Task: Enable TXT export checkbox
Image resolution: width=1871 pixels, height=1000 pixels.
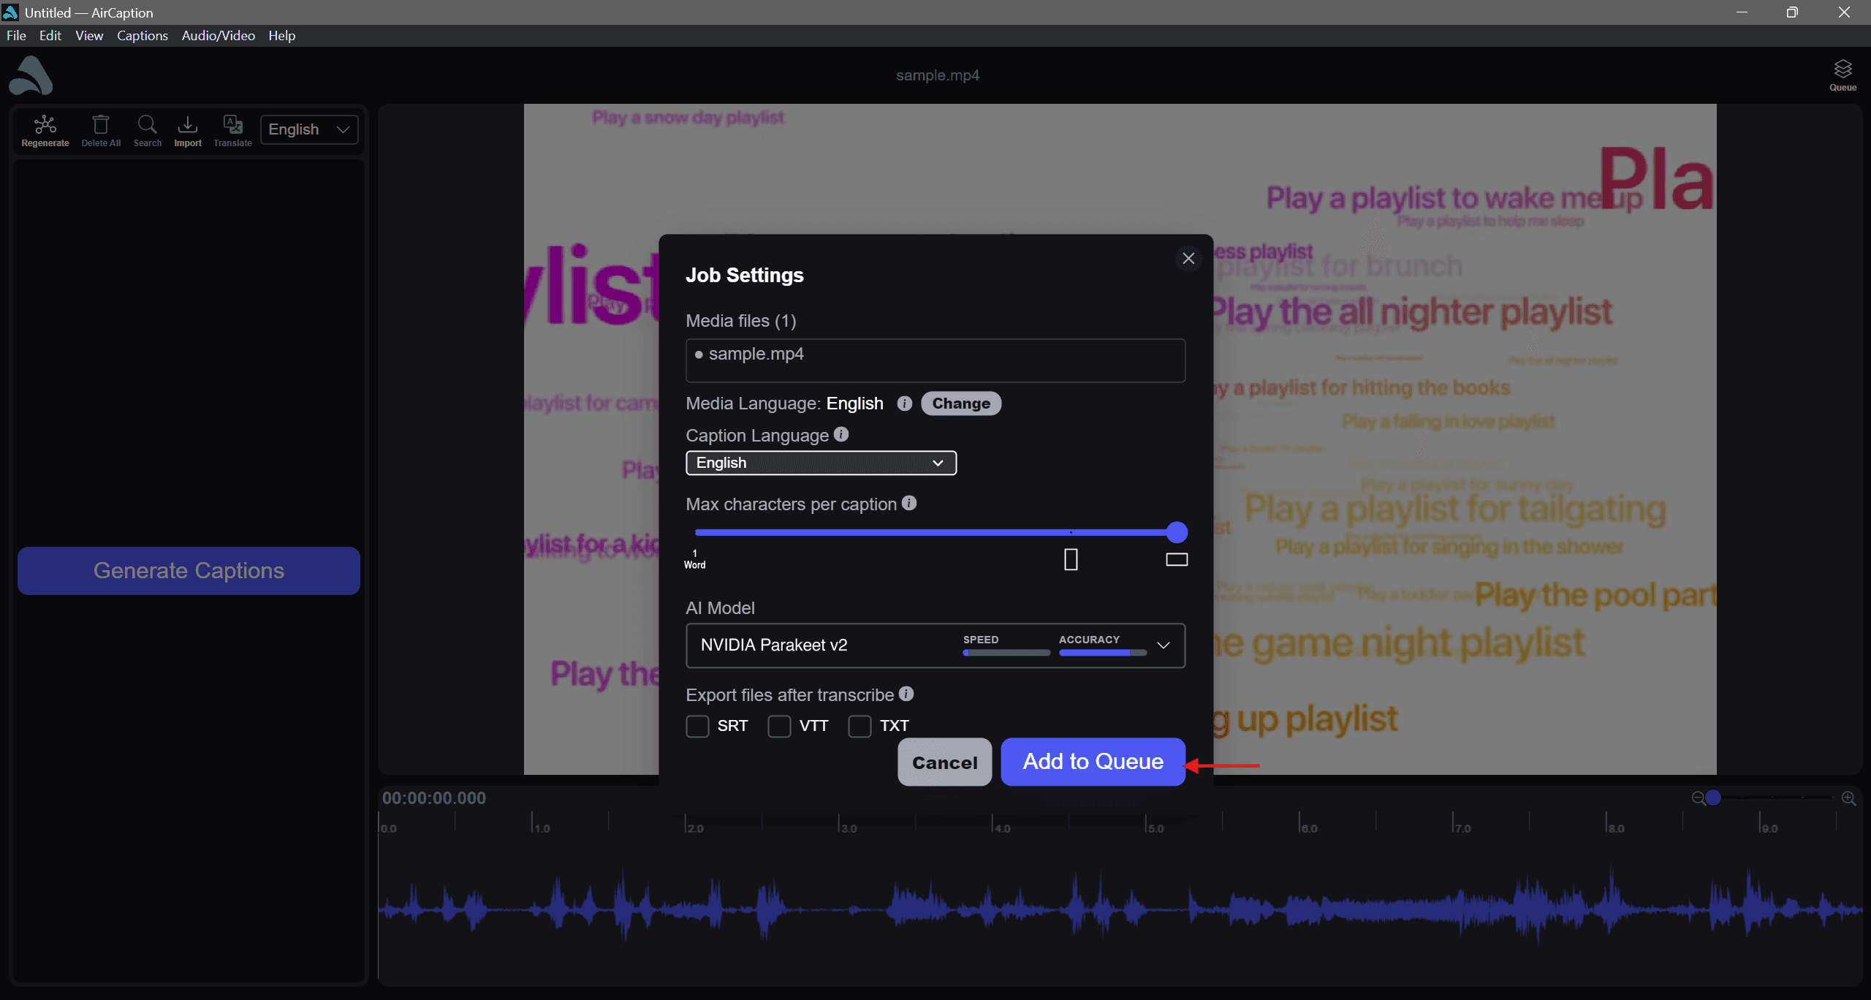Action: pos(859,726)
